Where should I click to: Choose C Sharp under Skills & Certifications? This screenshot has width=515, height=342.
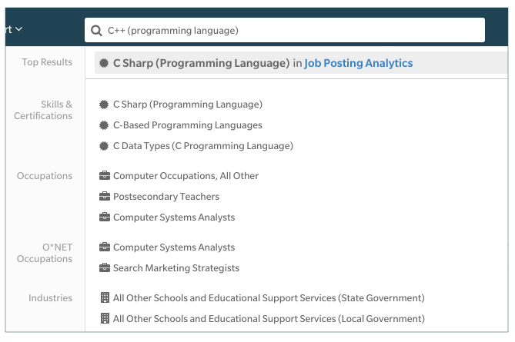pos(188,105)
